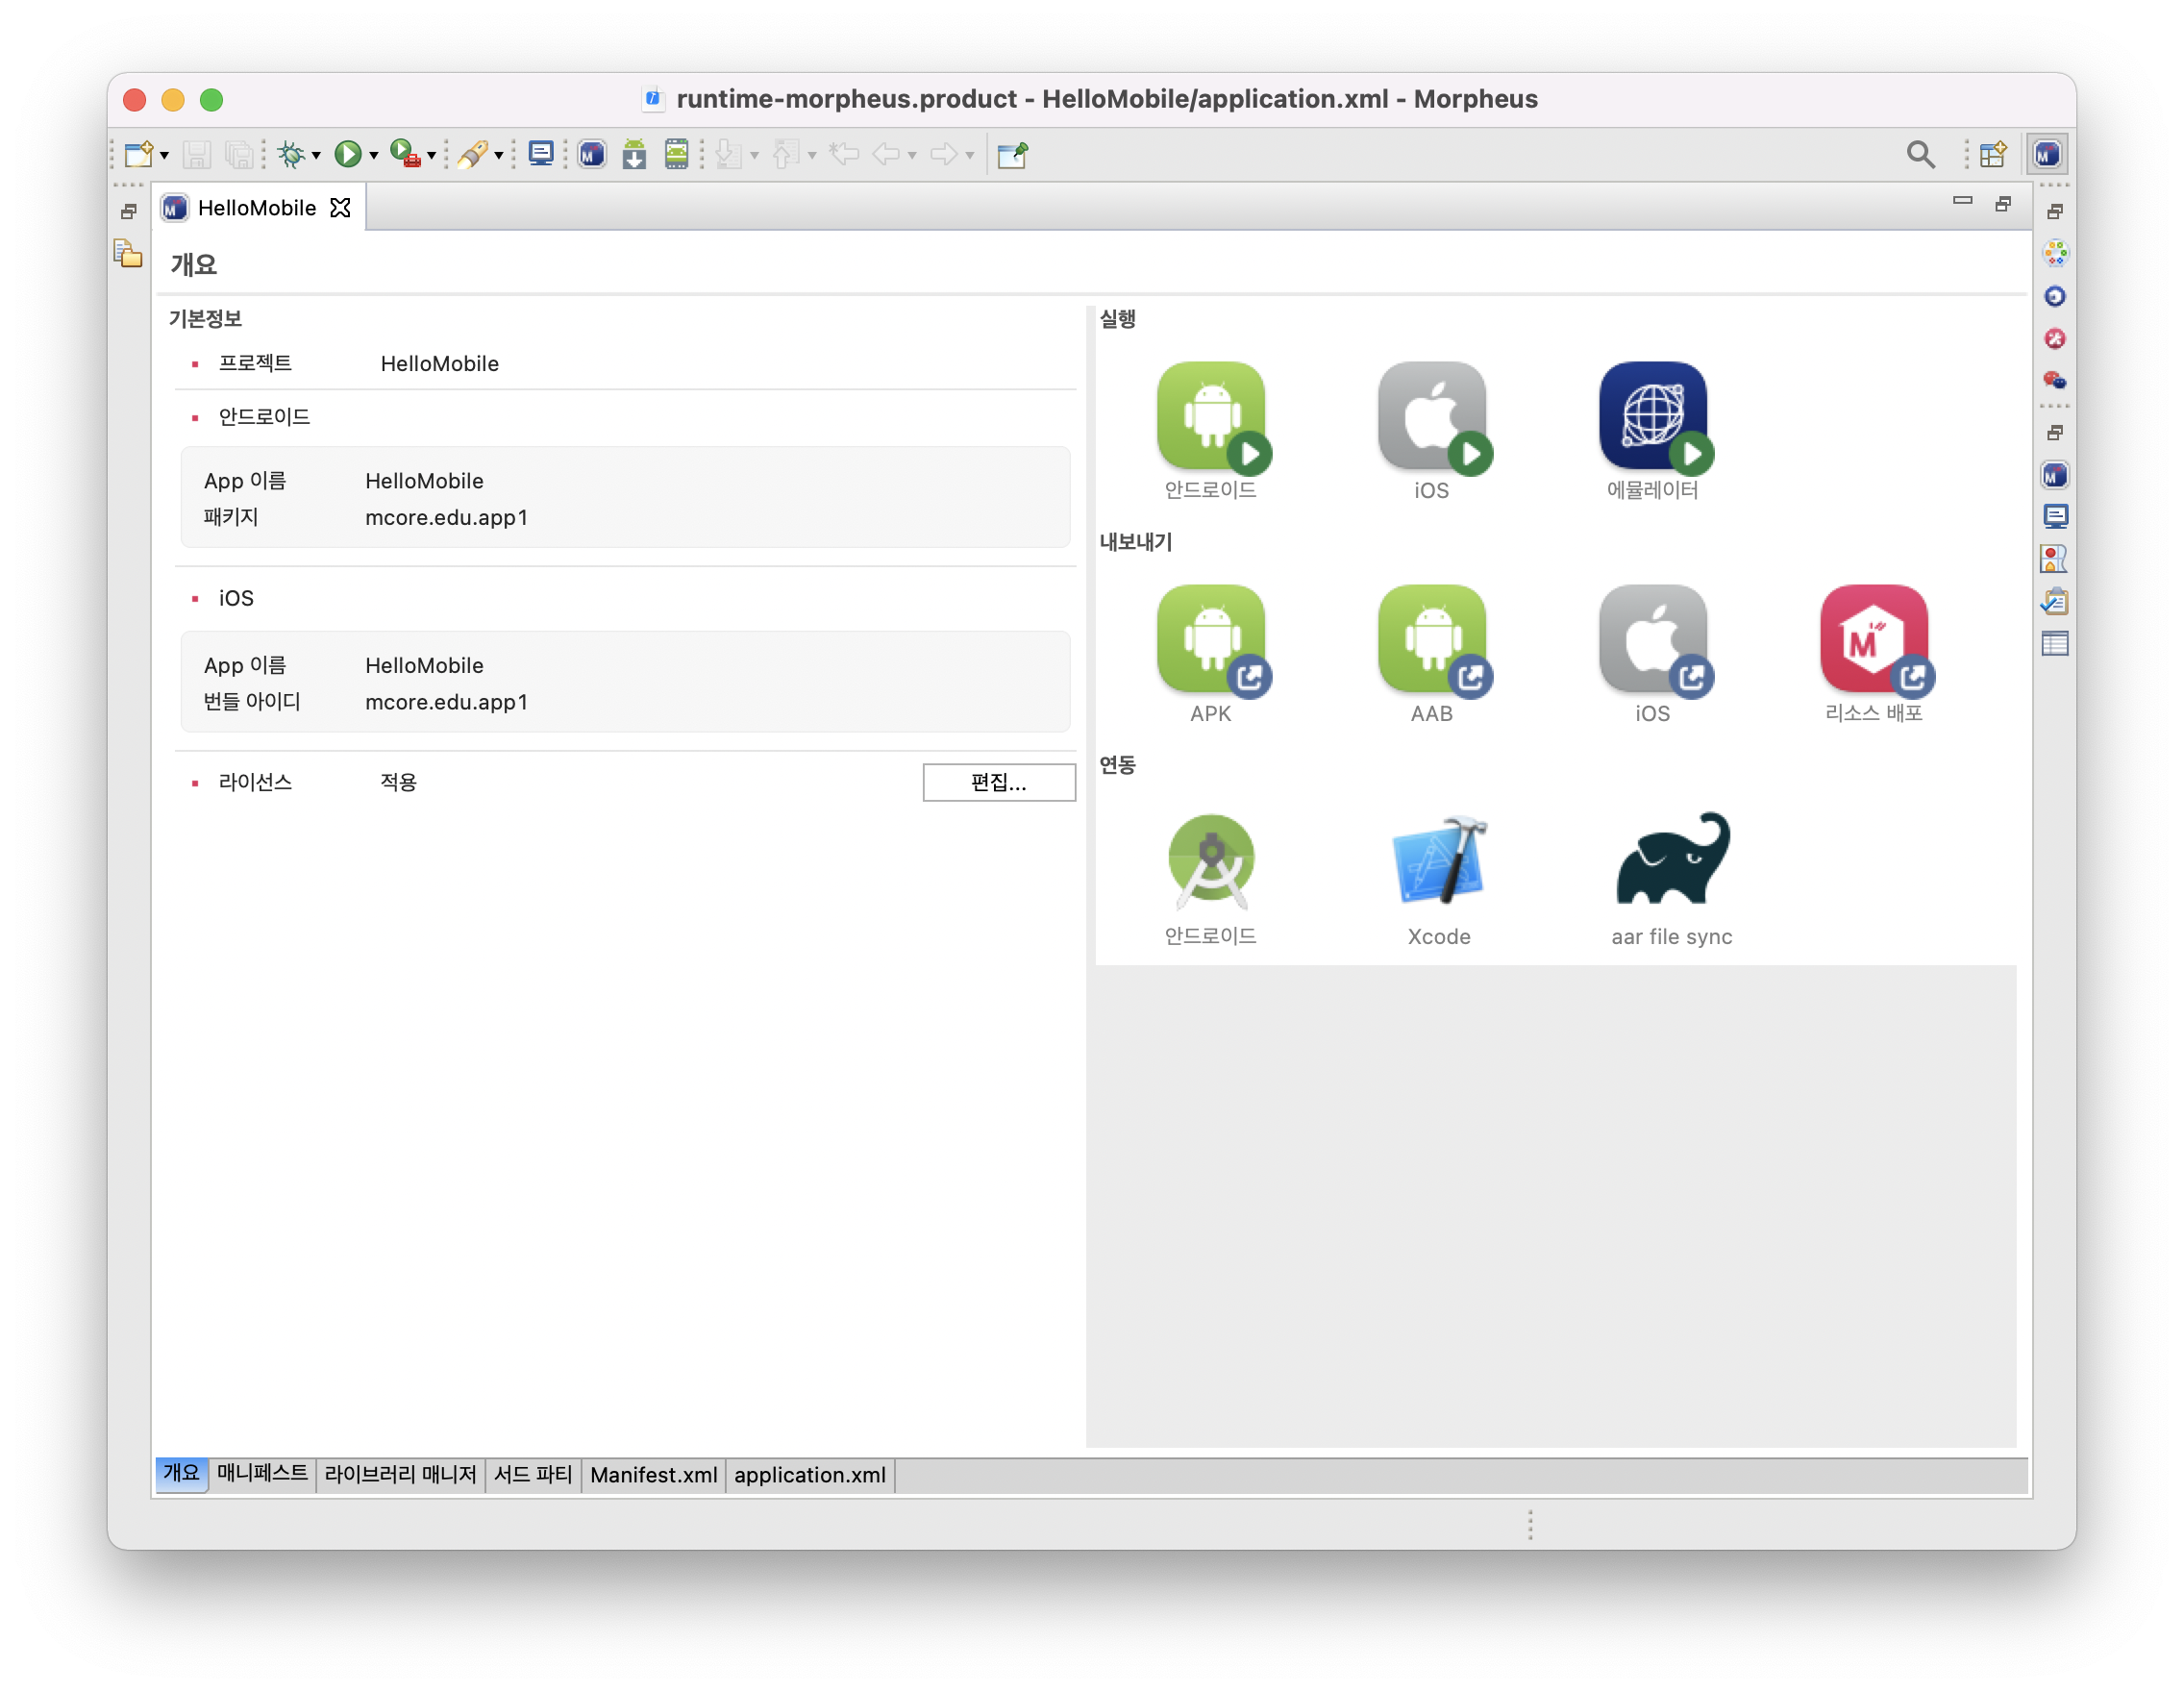Switch to the 라이브러리 매니저 tab
2184x1692 pixels.
400,1474
